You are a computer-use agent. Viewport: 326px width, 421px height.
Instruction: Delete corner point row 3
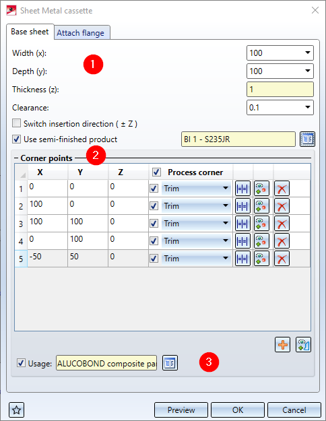tap(282, 224)
